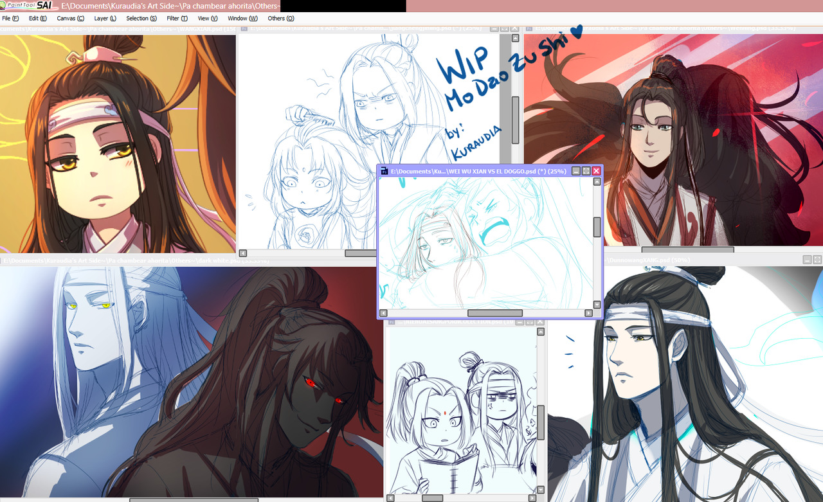Click left arrow in EL DOGGO window scrollbar
823x502 pixels.
(x=383, y=313)
